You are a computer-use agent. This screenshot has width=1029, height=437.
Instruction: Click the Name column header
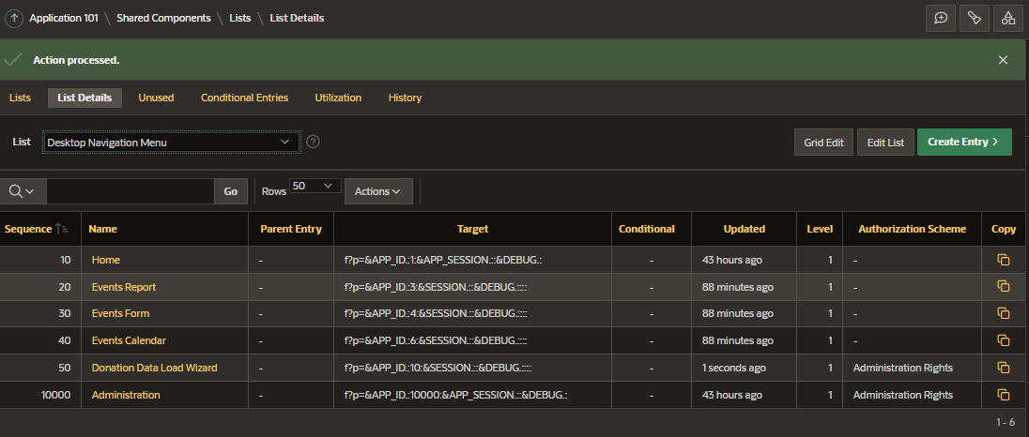click(x=102, y=229)
